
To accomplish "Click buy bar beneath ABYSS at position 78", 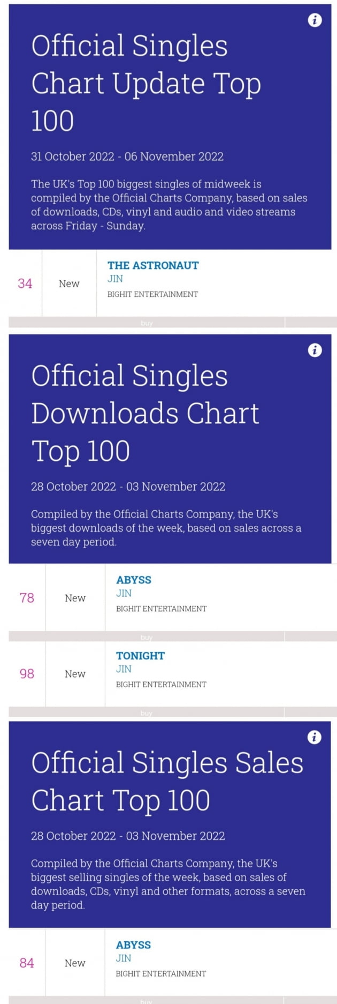I will click(x=147, y=637).
